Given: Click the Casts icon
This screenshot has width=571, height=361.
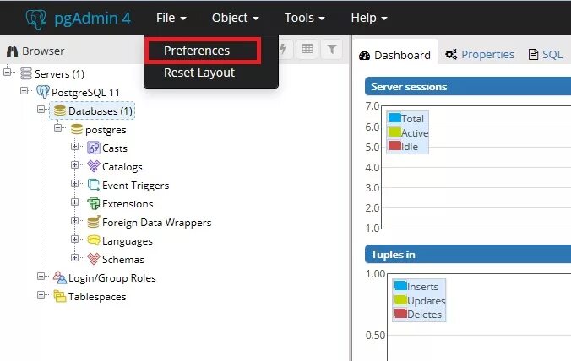Looking at the screenshot, I should (x=94, y=148).
